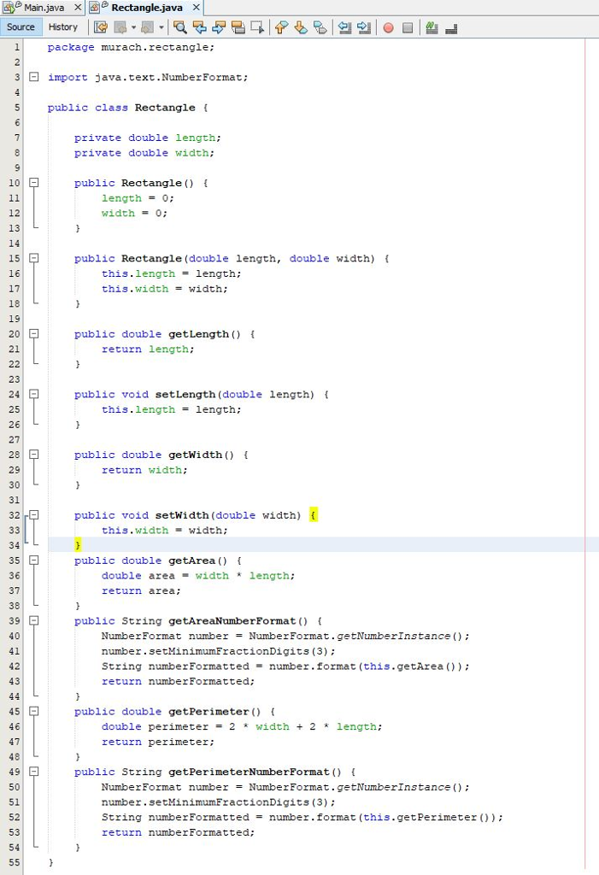This screenshot has width=599, height=875.
Task: Click line number 1 in gutter
Action: (x=17, y=47)
